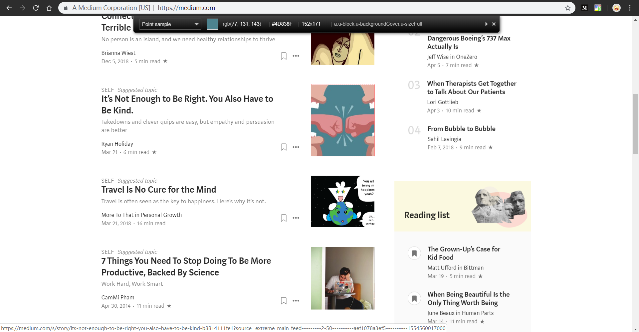
Task: Expand the color picker toolbar arrow
Action: coord(486,24)
